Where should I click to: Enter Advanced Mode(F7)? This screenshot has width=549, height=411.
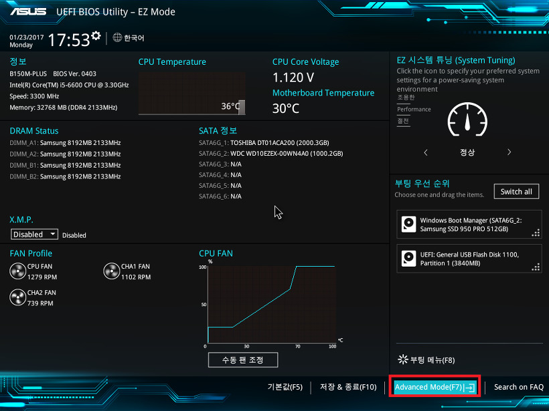pos(434,386)
